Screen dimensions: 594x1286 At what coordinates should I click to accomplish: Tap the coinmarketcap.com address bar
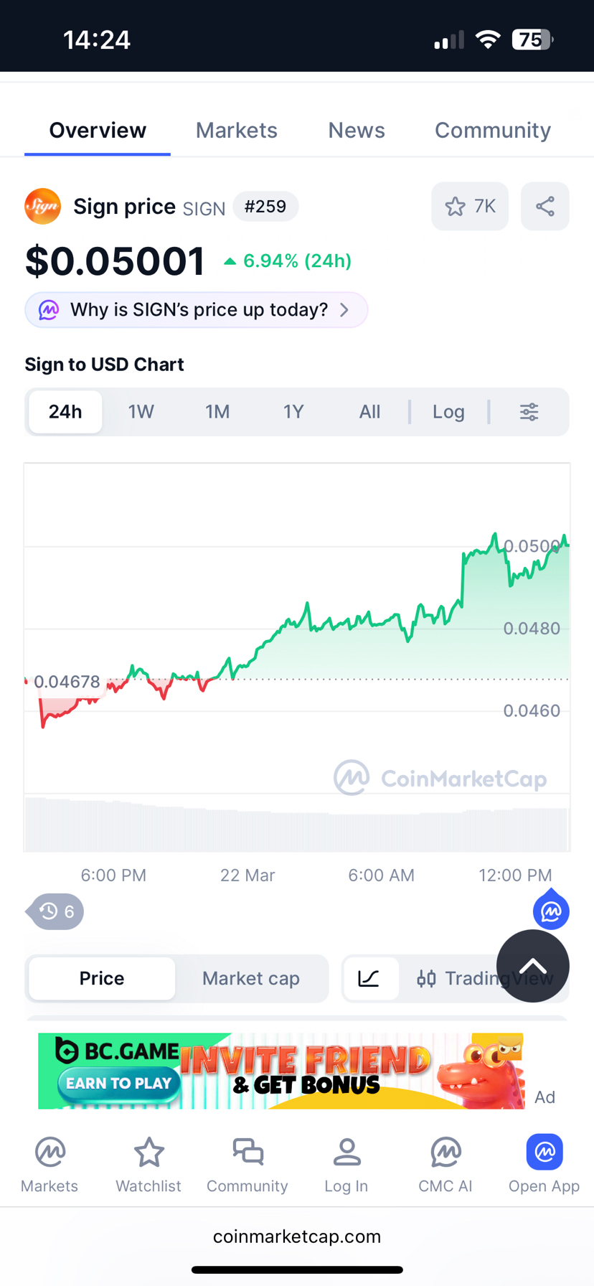(297, 1236)
